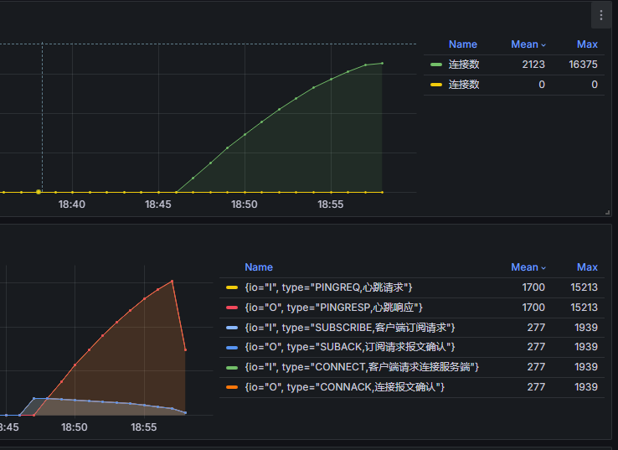The image size is (618, 450).
Task: Click the top panel's corner resize handle
Action: click(607, 213)
